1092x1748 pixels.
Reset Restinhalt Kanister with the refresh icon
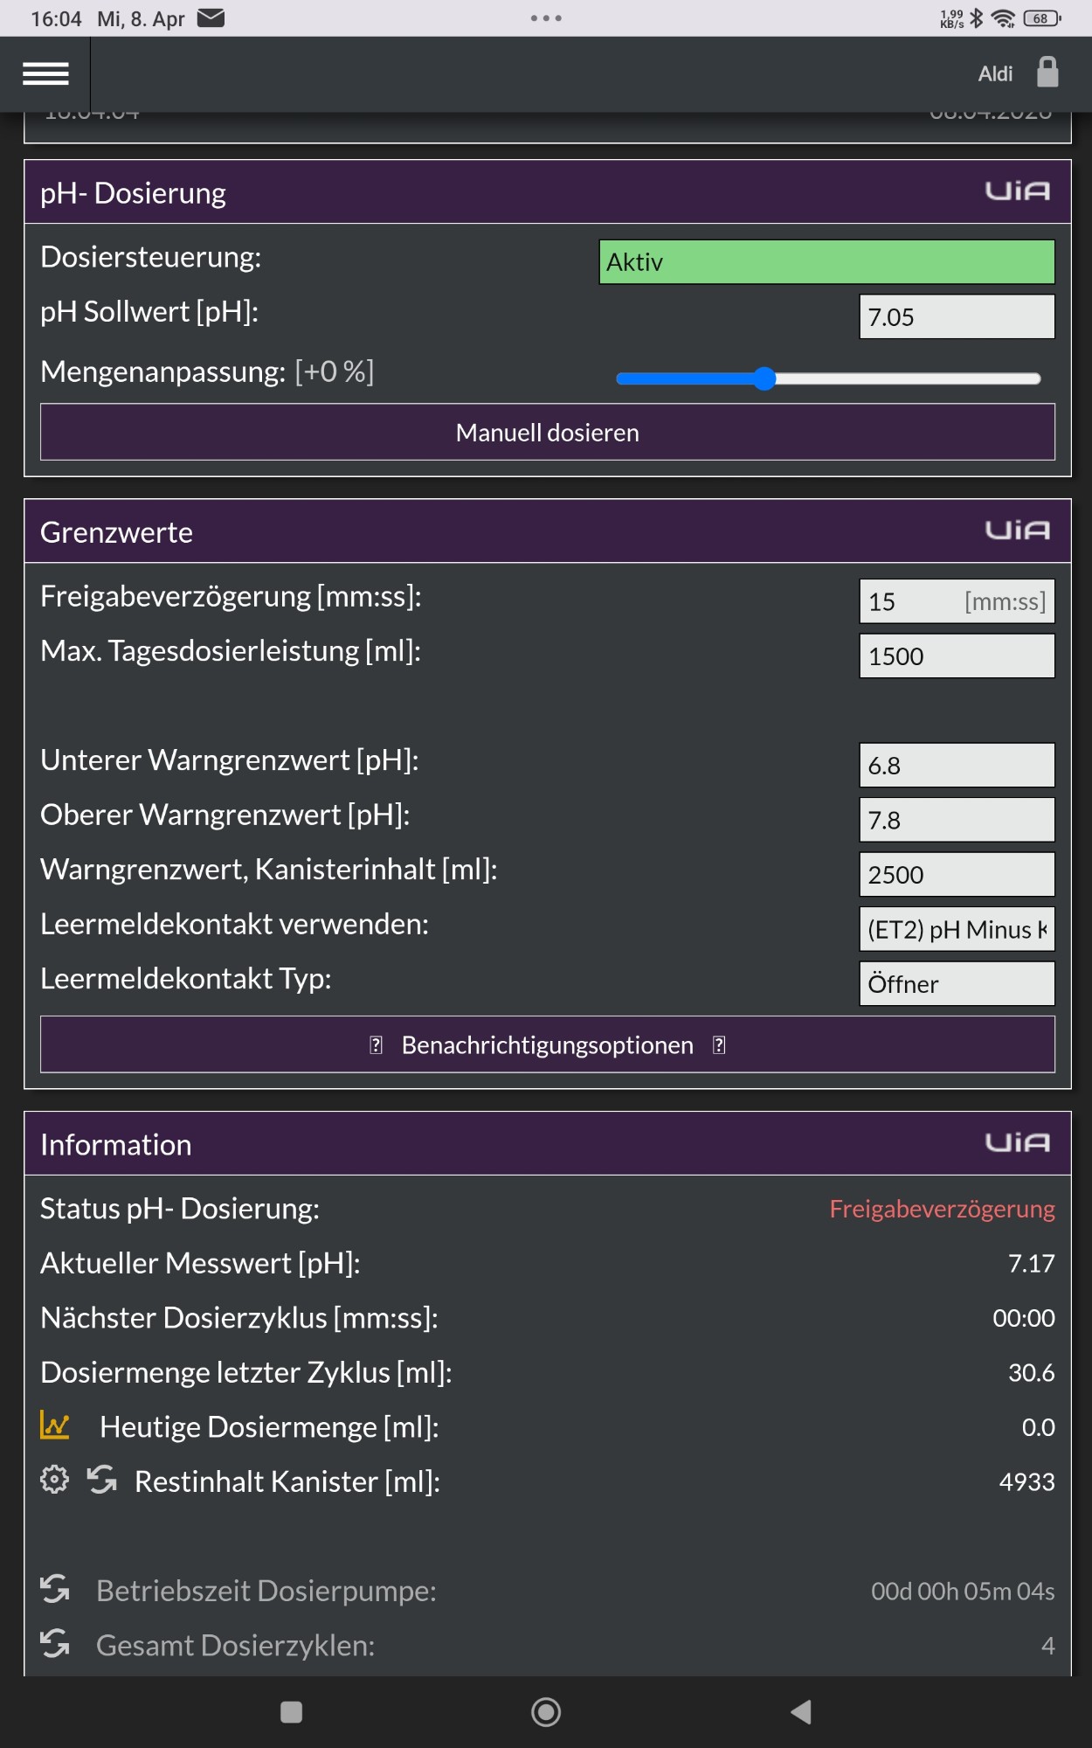click(102, 1480)
